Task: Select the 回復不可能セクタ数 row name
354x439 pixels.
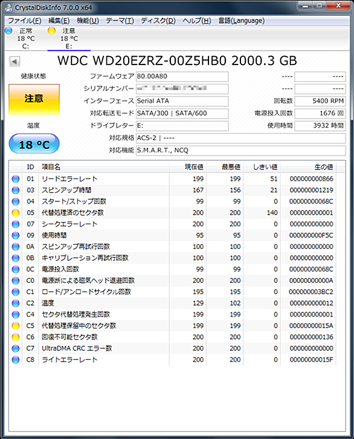Action: point(69,337)
